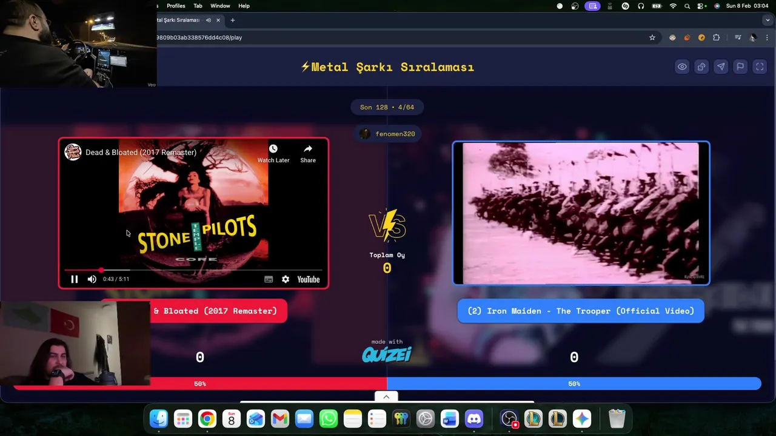Screen dimensions: 776x436
Task: Open YouTube player settings gear
Action: [x=286, y=279]
